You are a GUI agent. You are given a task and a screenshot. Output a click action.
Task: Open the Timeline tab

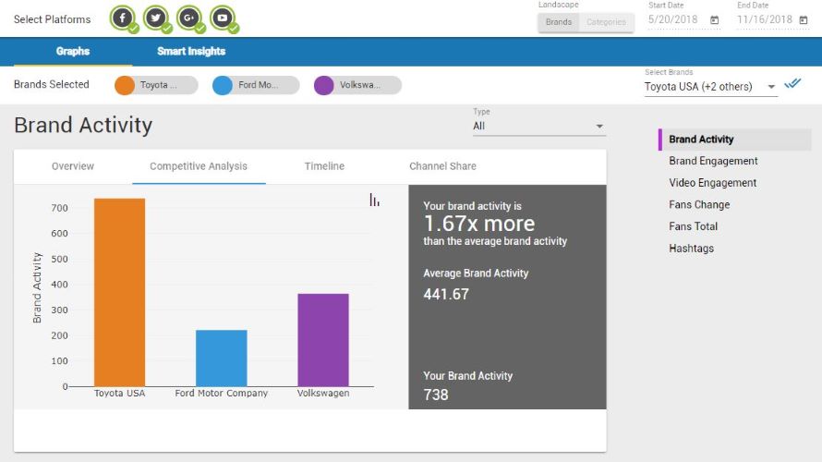click(324, 166)
